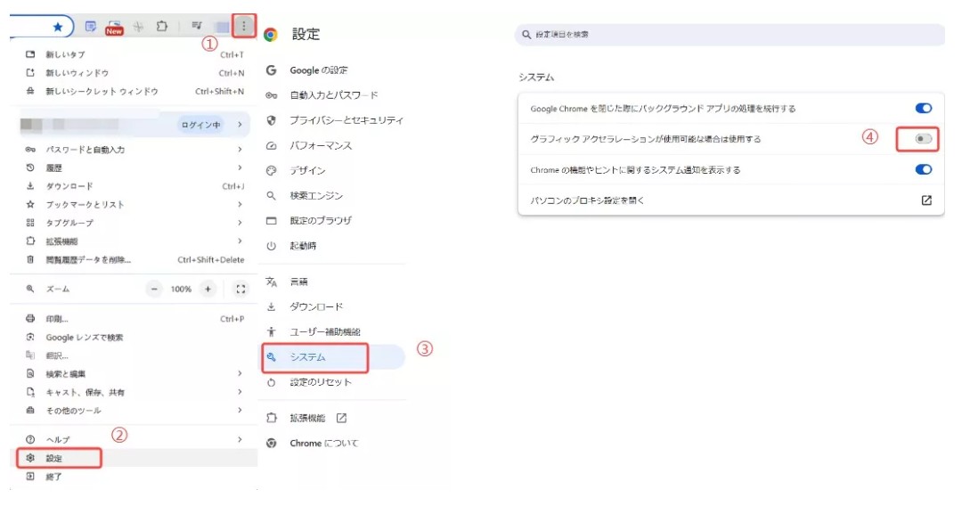Click the fullscreen icon next to zoom
970x506 pixels.
(240, 290)
